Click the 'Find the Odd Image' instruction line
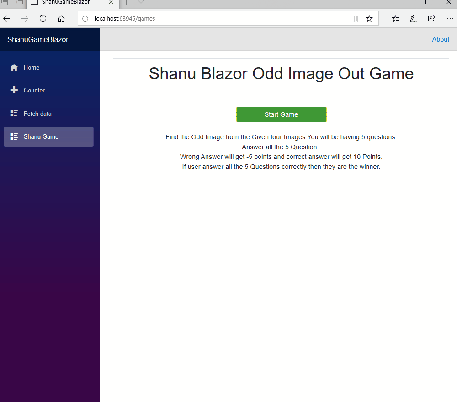Image resolution: width=457 pixels, height=402 pixels. tap(281, 137)
